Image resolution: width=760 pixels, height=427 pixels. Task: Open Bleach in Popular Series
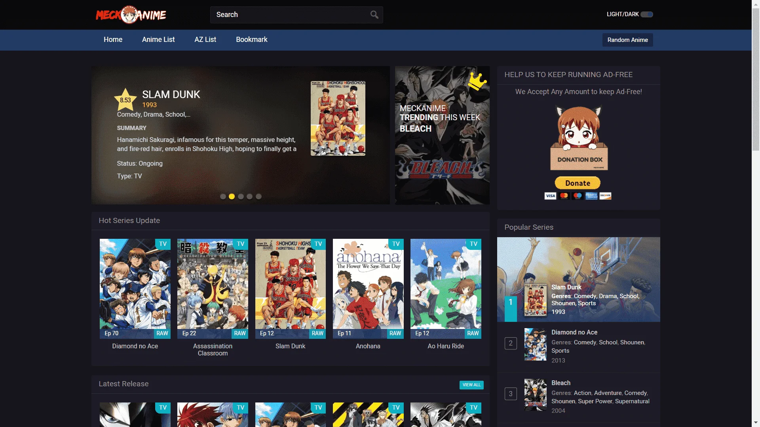tap(561, 383)
